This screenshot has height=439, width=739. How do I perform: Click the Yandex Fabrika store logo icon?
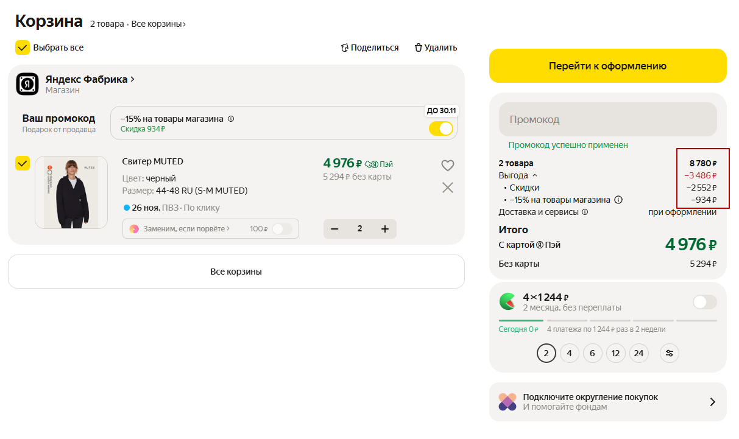pyautogui.click(x=27, y=84)
